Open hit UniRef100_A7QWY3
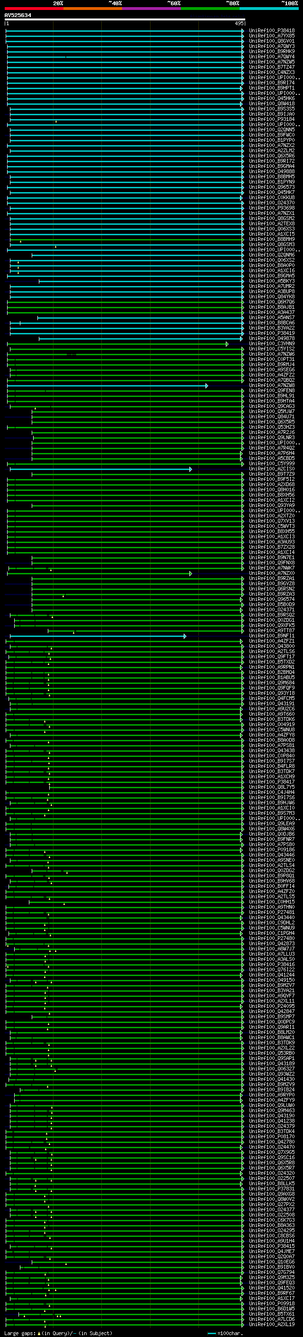This screenshot has width=303, height=1337. click(x=272, y=46)
